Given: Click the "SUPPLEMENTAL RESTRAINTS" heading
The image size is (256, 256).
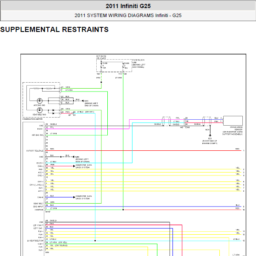Looking at the screenshot, I should pos(55,29).
